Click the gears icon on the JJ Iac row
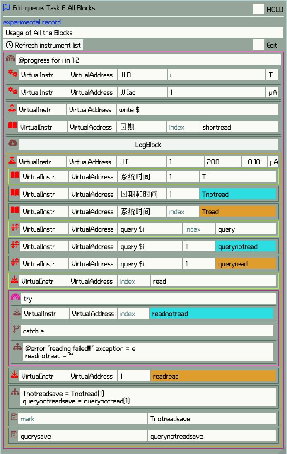The height and width of the screenshot is (454, 287). point(12,91)
